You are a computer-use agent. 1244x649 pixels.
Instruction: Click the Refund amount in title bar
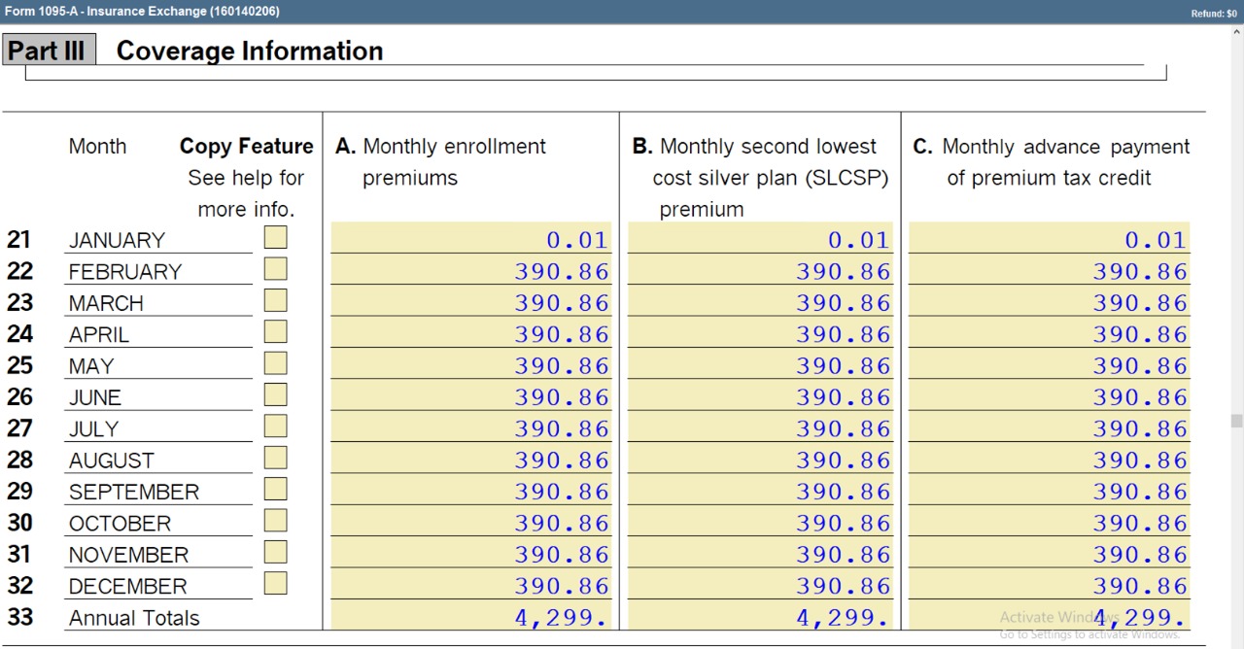point(1213,13)
